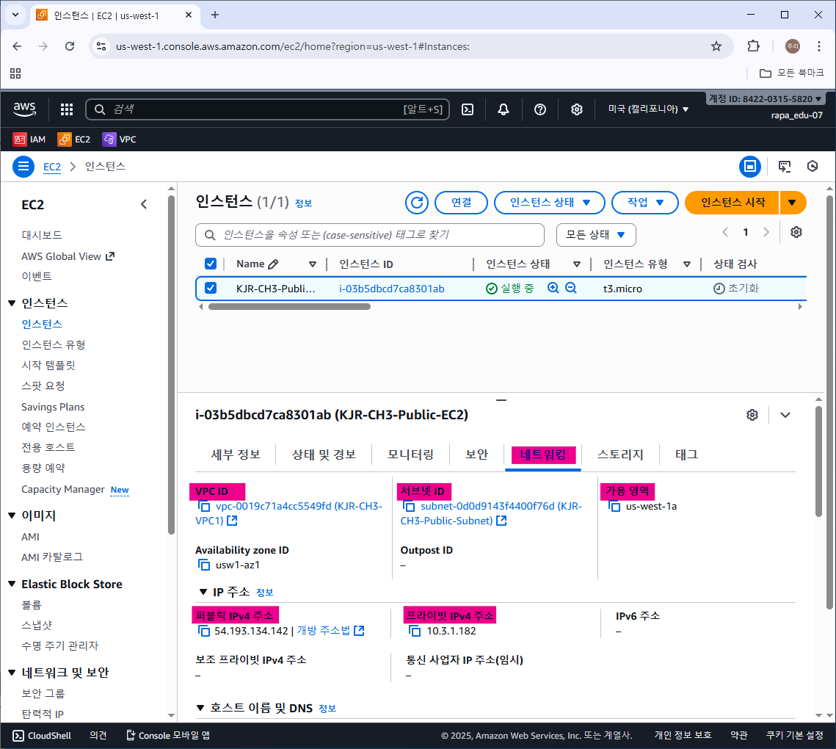The height and width of the screenshot is (749, 836).
Task: Switch to the 스토리지 tab
Action: [x=620, y=455]
